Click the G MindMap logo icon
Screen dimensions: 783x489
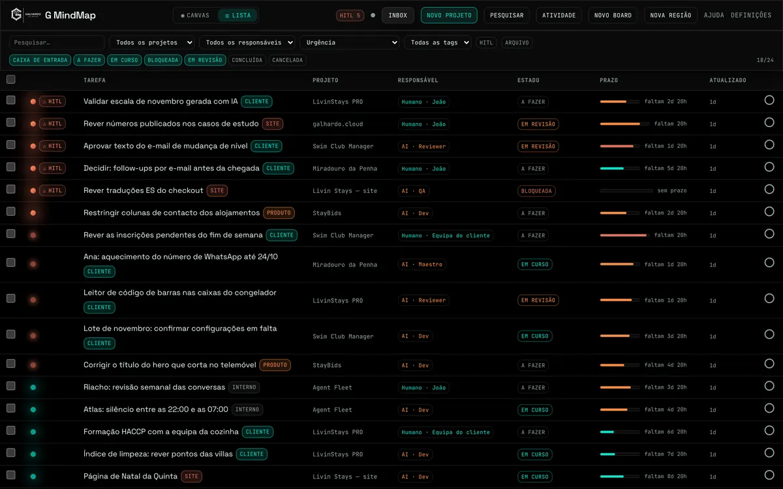point(16,15)
